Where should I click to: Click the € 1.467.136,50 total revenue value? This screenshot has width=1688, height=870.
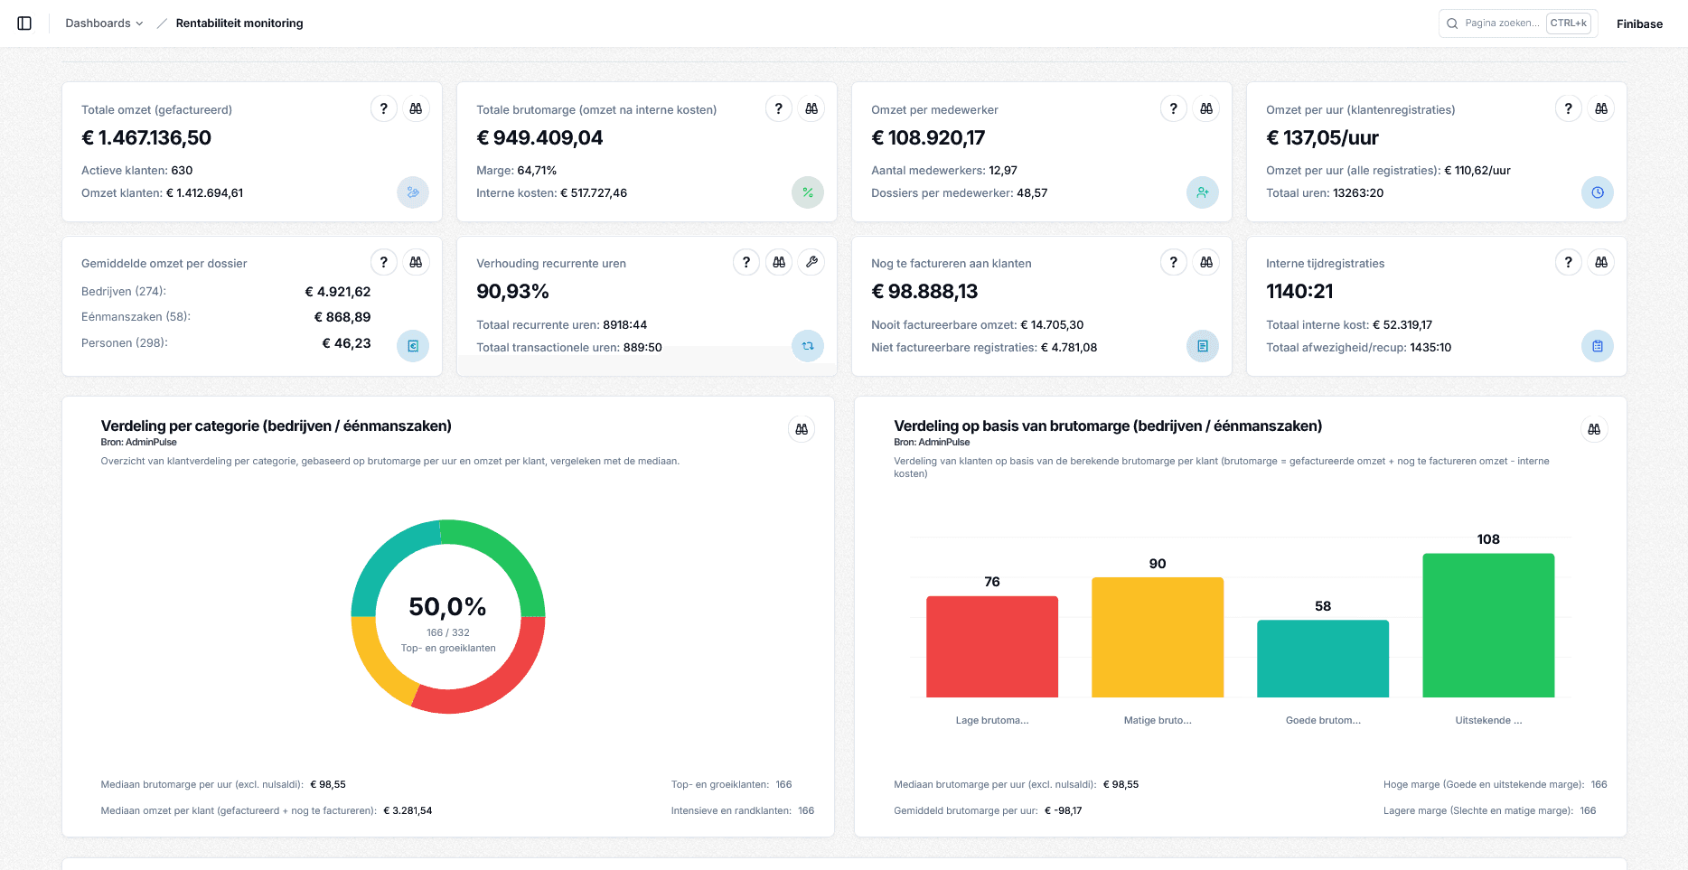pyautogui.click(x=146, y=138)
